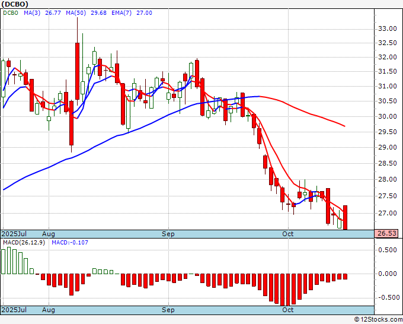
Task: Click Oct on the price chart axis
Action: tap(288, 234)
